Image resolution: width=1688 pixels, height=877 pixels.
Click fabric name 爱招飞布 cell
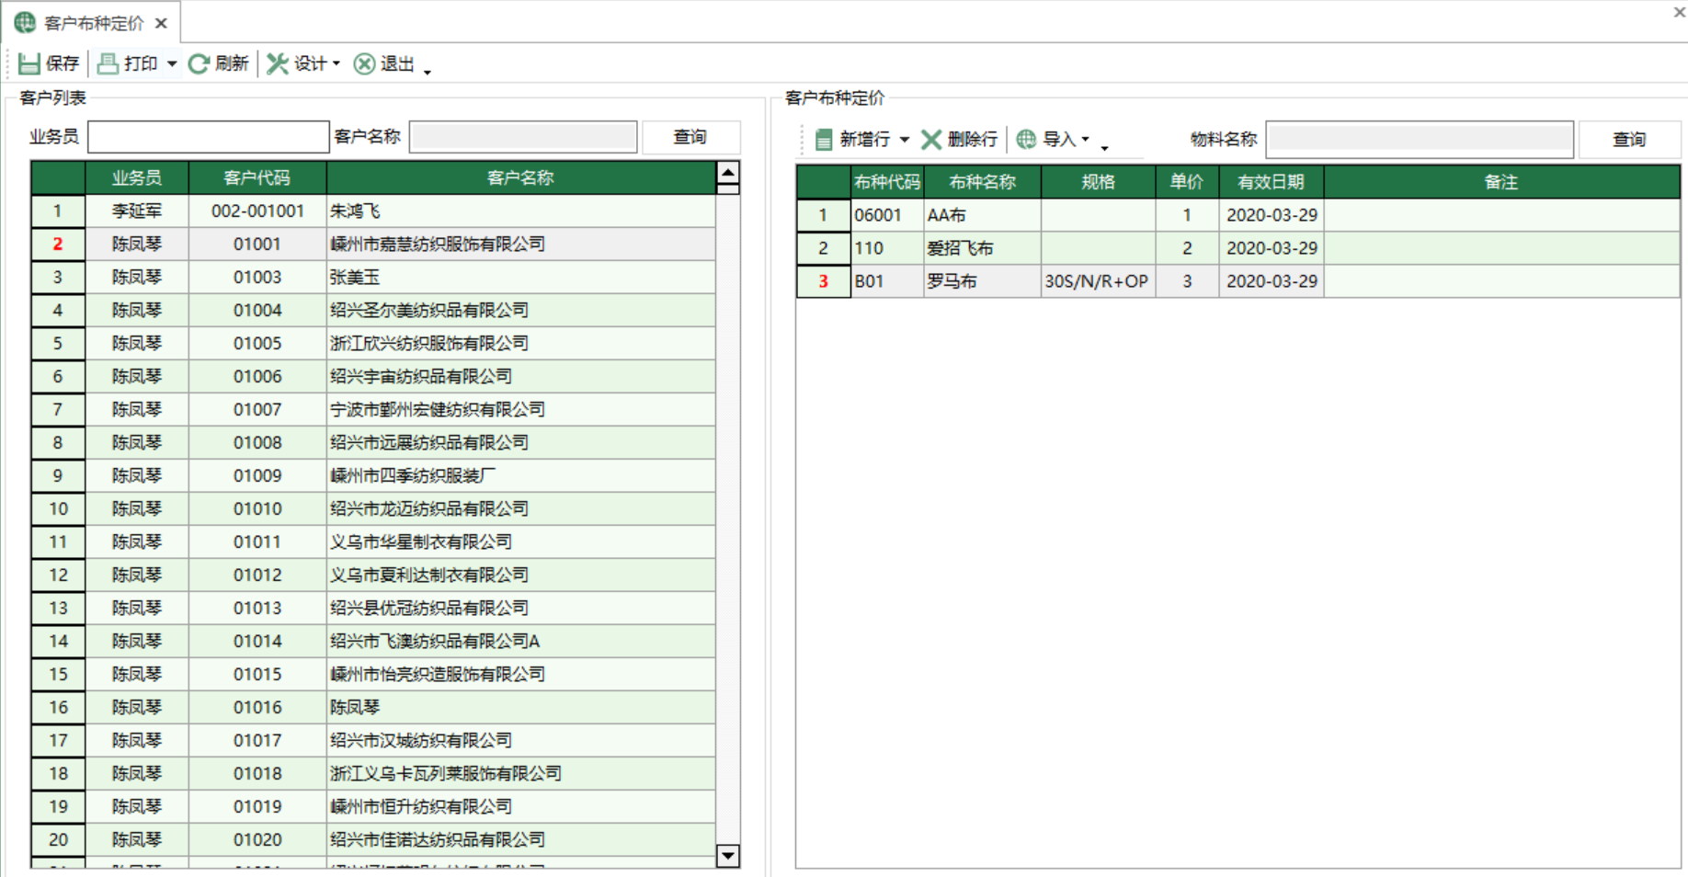pyautogui.click(x=982, y=248)
